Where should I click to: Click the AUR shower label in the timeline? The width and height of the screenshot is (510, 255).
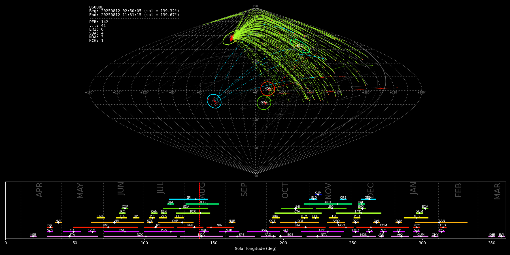click(229, 230)
